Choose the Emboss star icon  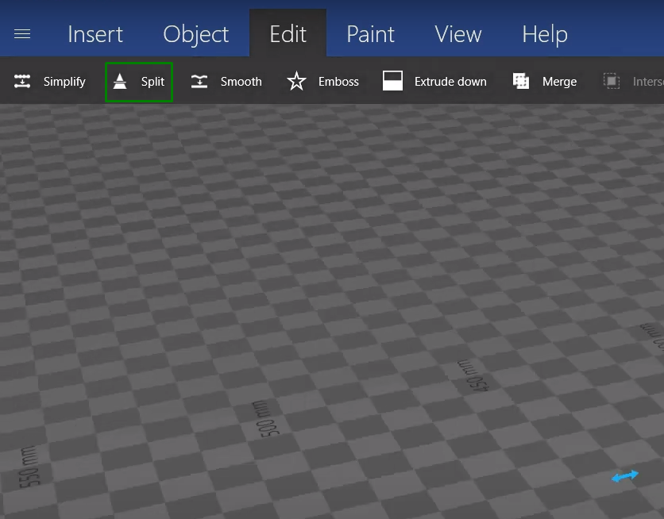pos(296,81)
